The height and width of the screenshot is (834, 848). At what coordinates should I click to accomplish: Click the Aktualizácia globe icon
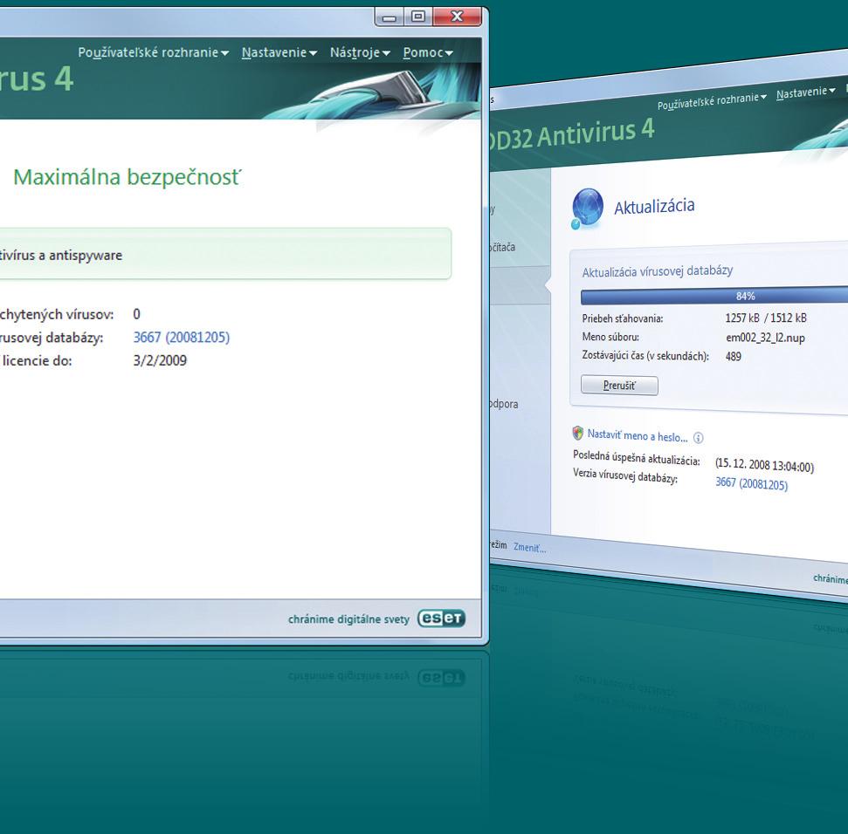pos(588,208)
